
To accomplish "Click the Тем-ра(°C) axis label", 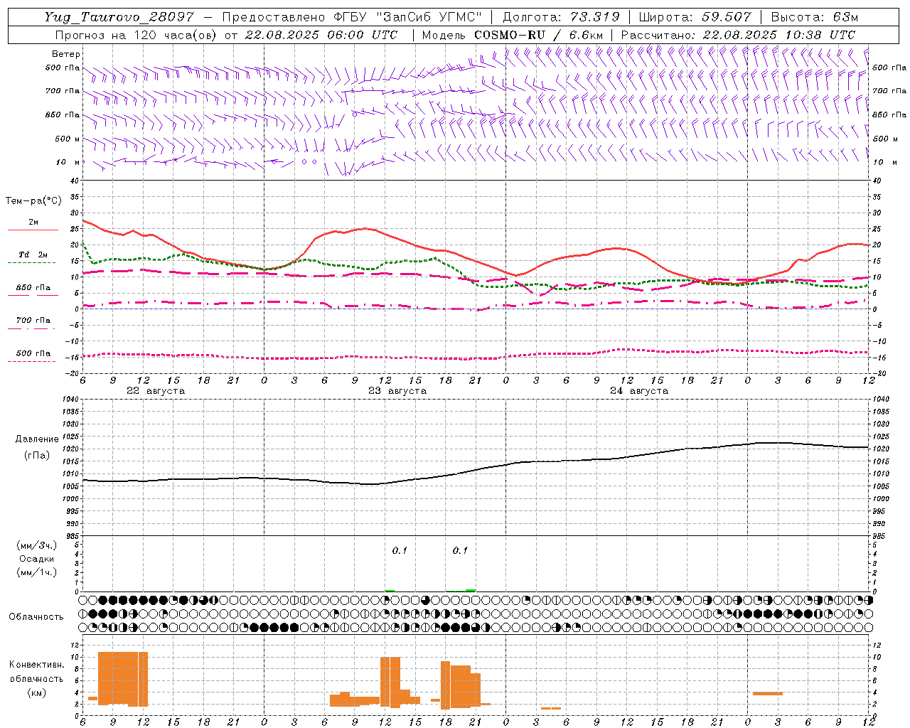I will [x=33, y=201].
